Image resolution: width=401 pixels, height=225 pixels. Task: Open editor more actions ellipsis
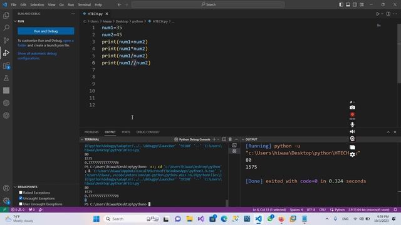395,14
